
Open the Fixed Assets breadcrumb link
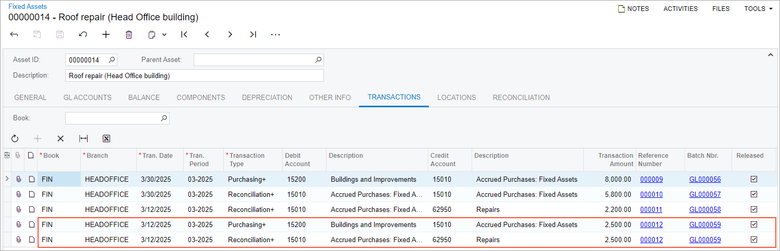click(28, 7)
